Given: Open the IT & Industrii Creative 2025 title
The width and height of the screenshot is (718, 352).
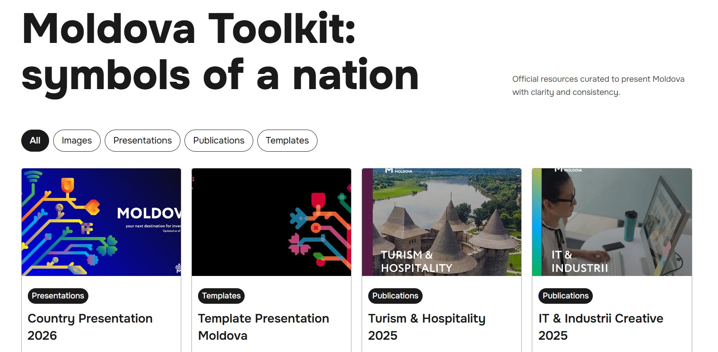Looking at the screenshot, I should (x=601, y=327).
